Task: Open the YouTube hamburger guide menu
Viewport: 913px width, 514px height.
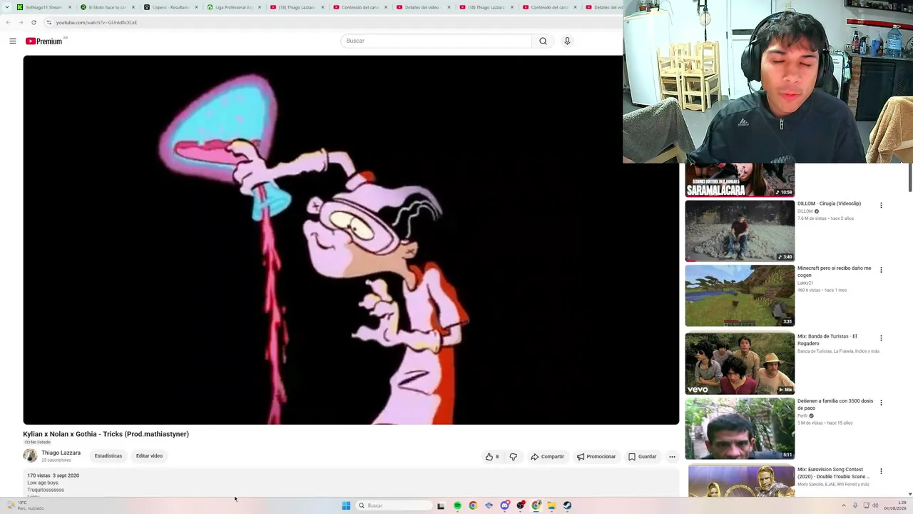Action: pyautogui.click(x=13, y=41)
